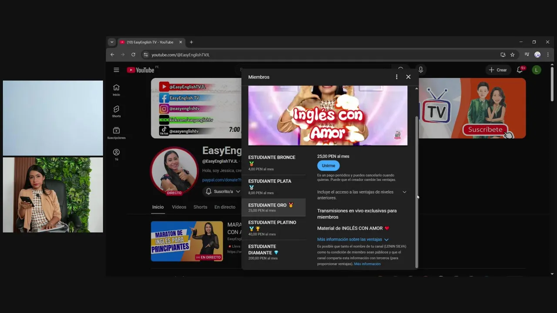Close the EasyEnglish TV browser tab
Viewport: 557px width, 313px height.
coord(181,42)
